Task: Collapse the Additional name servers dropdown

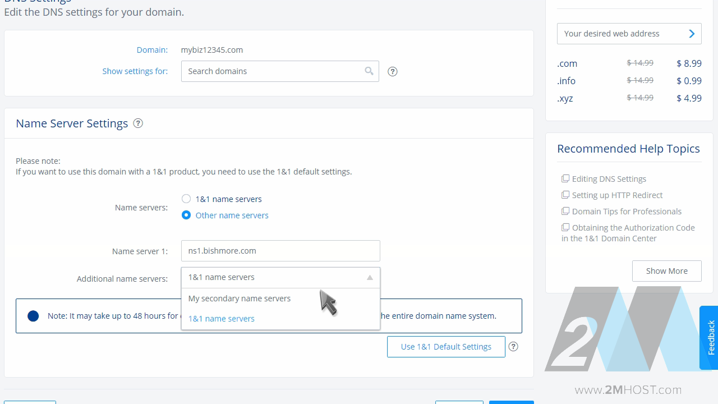Action: pyautogui.click(x=370, y=277)
